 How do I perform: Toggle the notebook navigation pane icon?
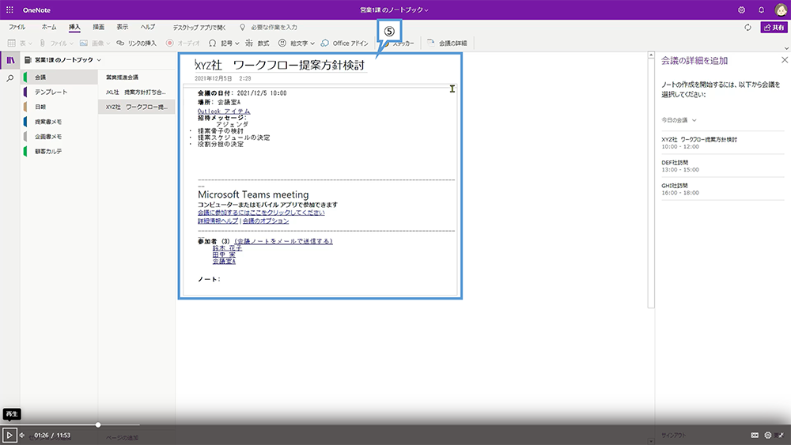[10, 61]
